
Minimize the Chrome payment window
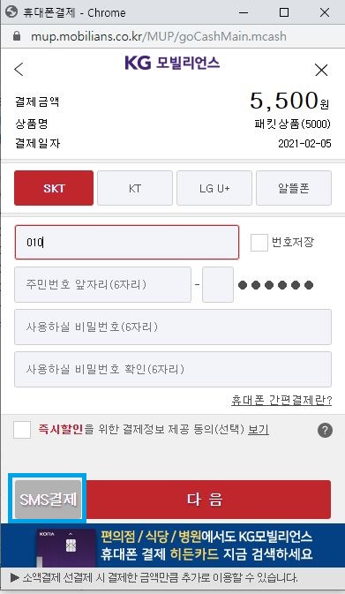point(244,12)
